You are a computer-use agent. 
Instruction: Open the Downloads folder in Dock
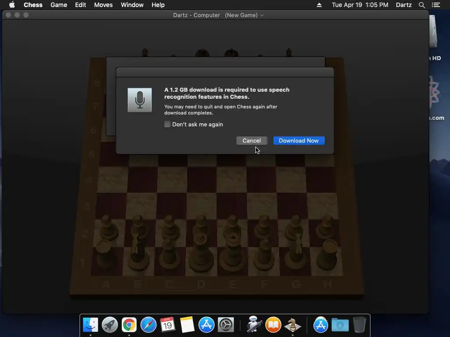pyautogui.click(x=340, y=325)
